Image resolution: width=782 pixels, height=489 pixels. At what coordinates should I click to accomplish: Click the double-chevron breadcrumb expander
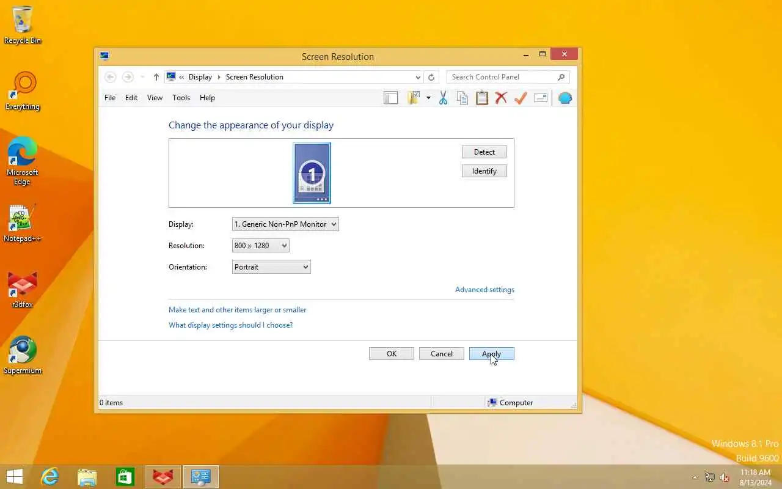point(181,77)
